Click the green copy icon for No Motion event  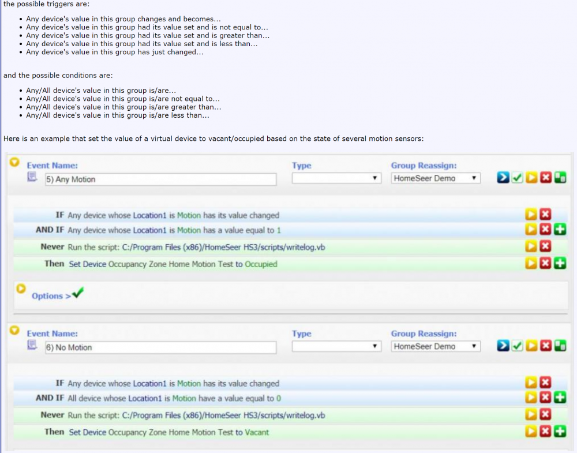coord(560,346)
